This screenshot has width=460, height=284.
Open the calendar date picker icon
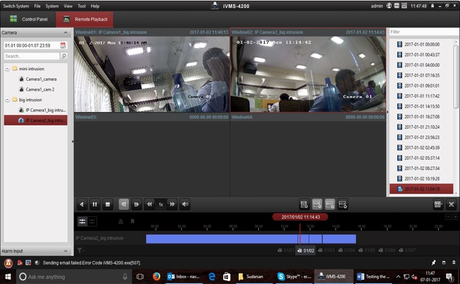tap(63, 45)
